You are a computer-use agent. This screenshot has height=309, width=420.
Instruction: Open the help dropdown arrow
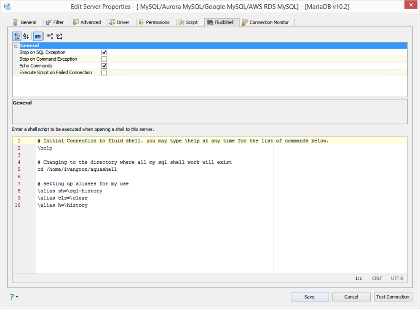click(x=17, y=297)
